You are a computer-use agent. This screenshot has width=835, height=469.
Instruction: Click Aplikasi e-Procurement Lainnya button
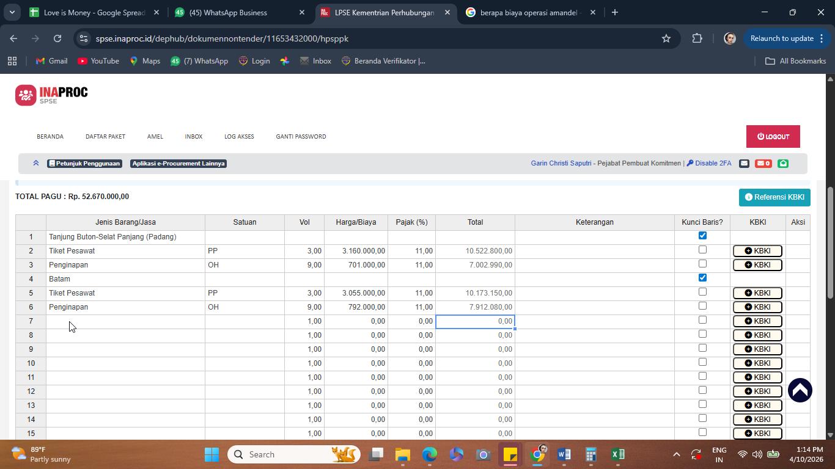pyautogui.click(x=178, y=164)
